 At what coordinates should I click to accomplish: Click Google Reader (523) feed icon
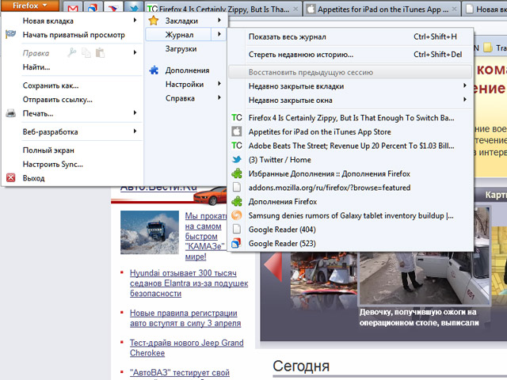(x=237, y=243)
